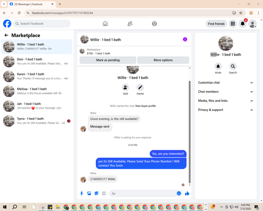263x211 pixels.
Task: Open the tab search dropdown arrow
Action: (4, 4)
